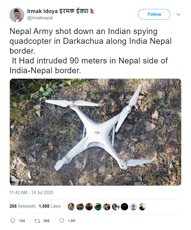
Task: Click the reply speech bubble icon
Action: tap(13, 221)
